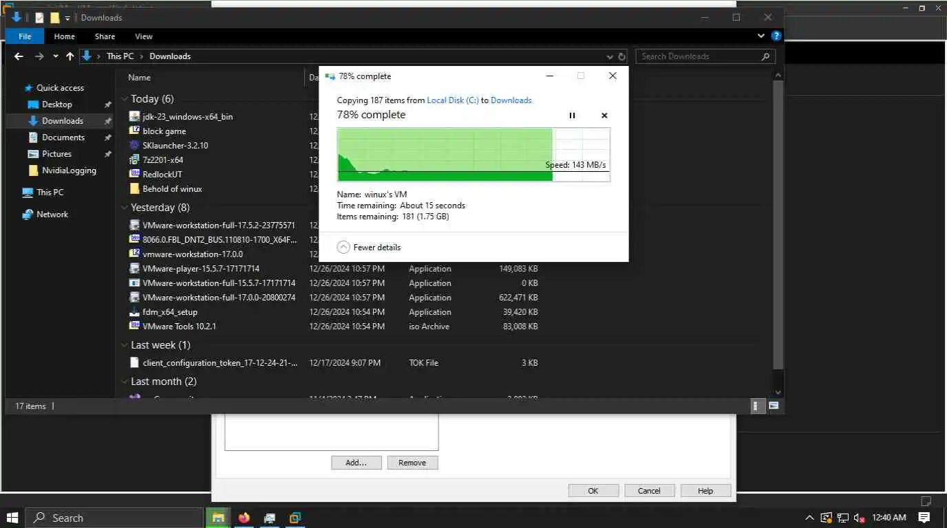Open the File ribbon tab
947x528 pixels.
25,36
